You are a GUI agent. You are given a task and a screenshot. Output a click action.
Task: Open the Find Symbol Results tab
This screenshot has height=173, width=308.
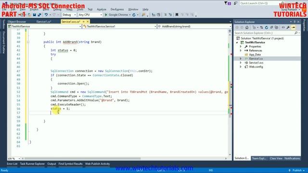click(x=70, y=164)
